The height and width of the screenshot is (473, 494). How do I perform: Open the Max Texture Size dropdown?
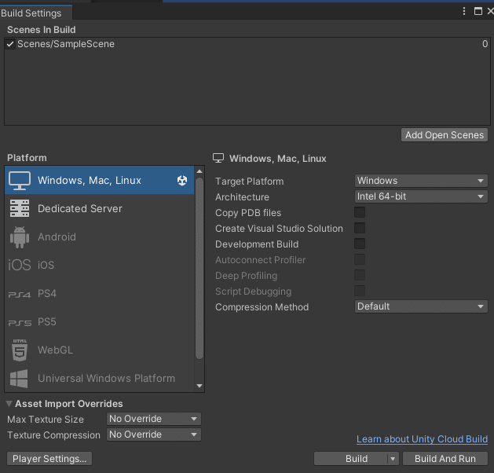coord(154,419)
